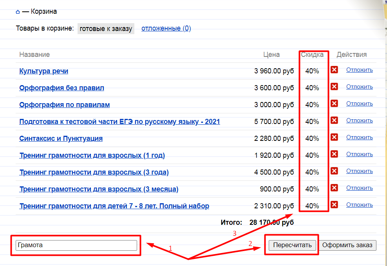Screen dimensions: 387x266
Task: Switch to 'отложенные (0)' tab
Action: tap(166, 28)
